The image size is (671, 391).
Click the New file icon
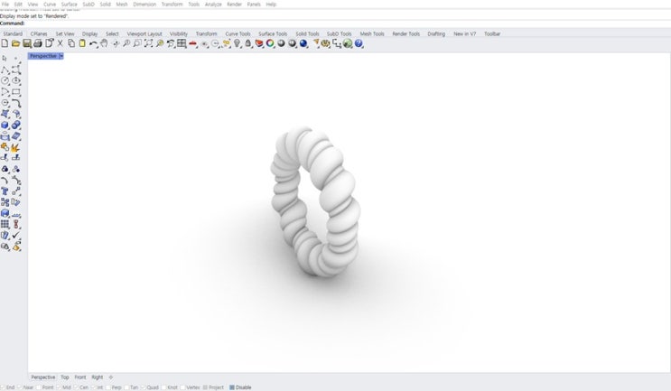[x=5, y=43]
